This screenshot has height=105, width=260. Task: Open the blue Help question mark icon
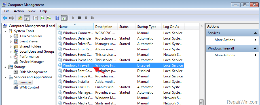point(57,18)
